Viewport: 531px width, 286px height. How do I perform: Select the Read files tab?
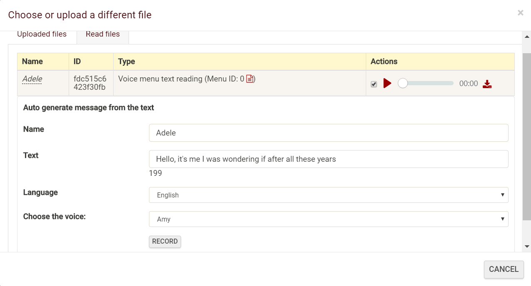[103, 35]
